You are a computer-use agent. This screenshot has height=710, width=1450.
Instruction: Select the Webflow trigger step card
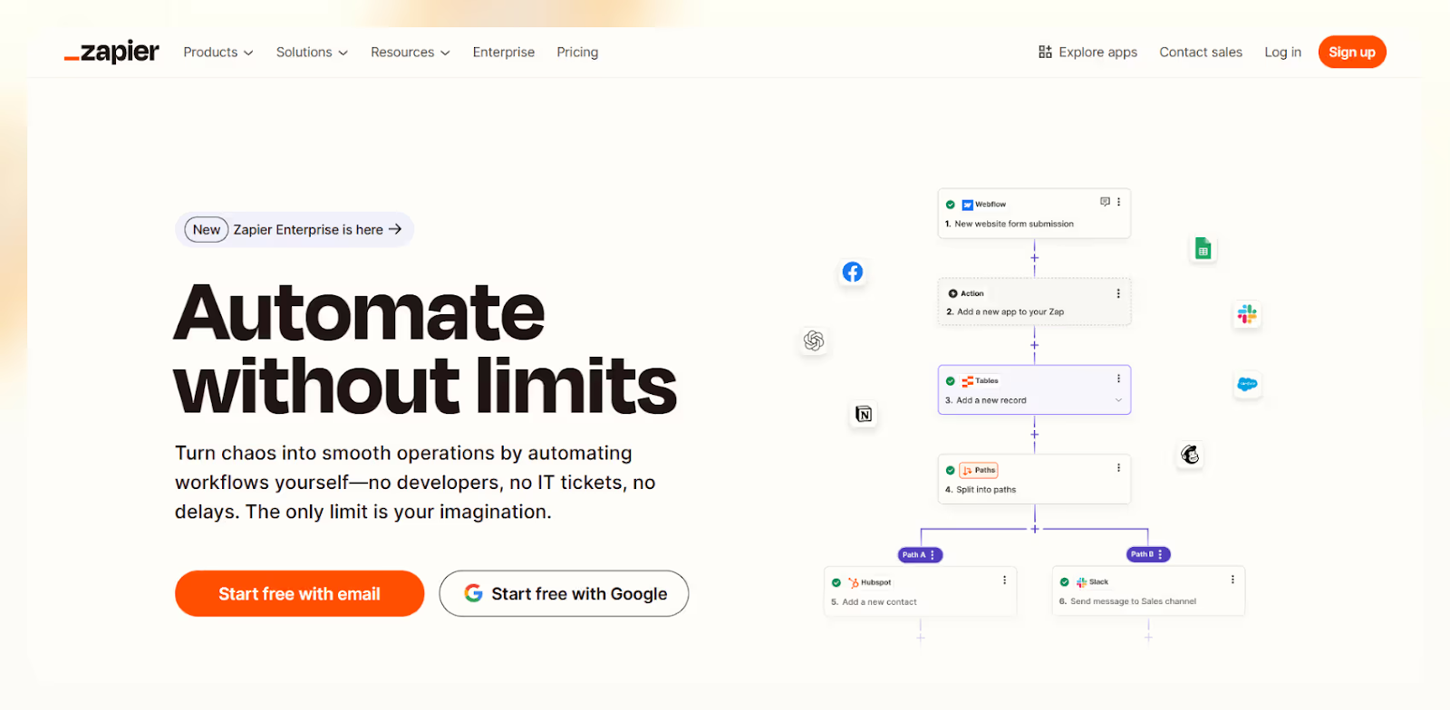(x=1034, y=214)
